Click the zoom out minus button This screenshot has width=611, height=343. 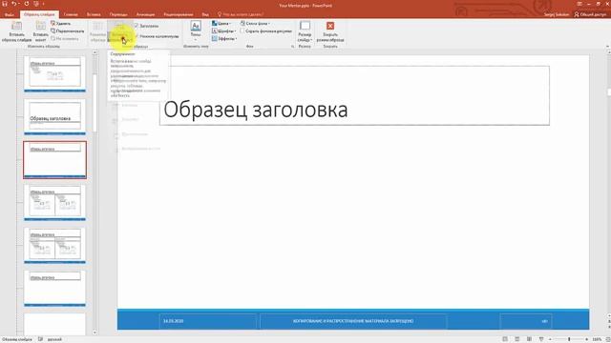[550, 339]
